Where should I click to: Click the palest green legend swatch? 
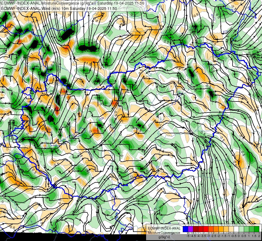tap(241, 229)
